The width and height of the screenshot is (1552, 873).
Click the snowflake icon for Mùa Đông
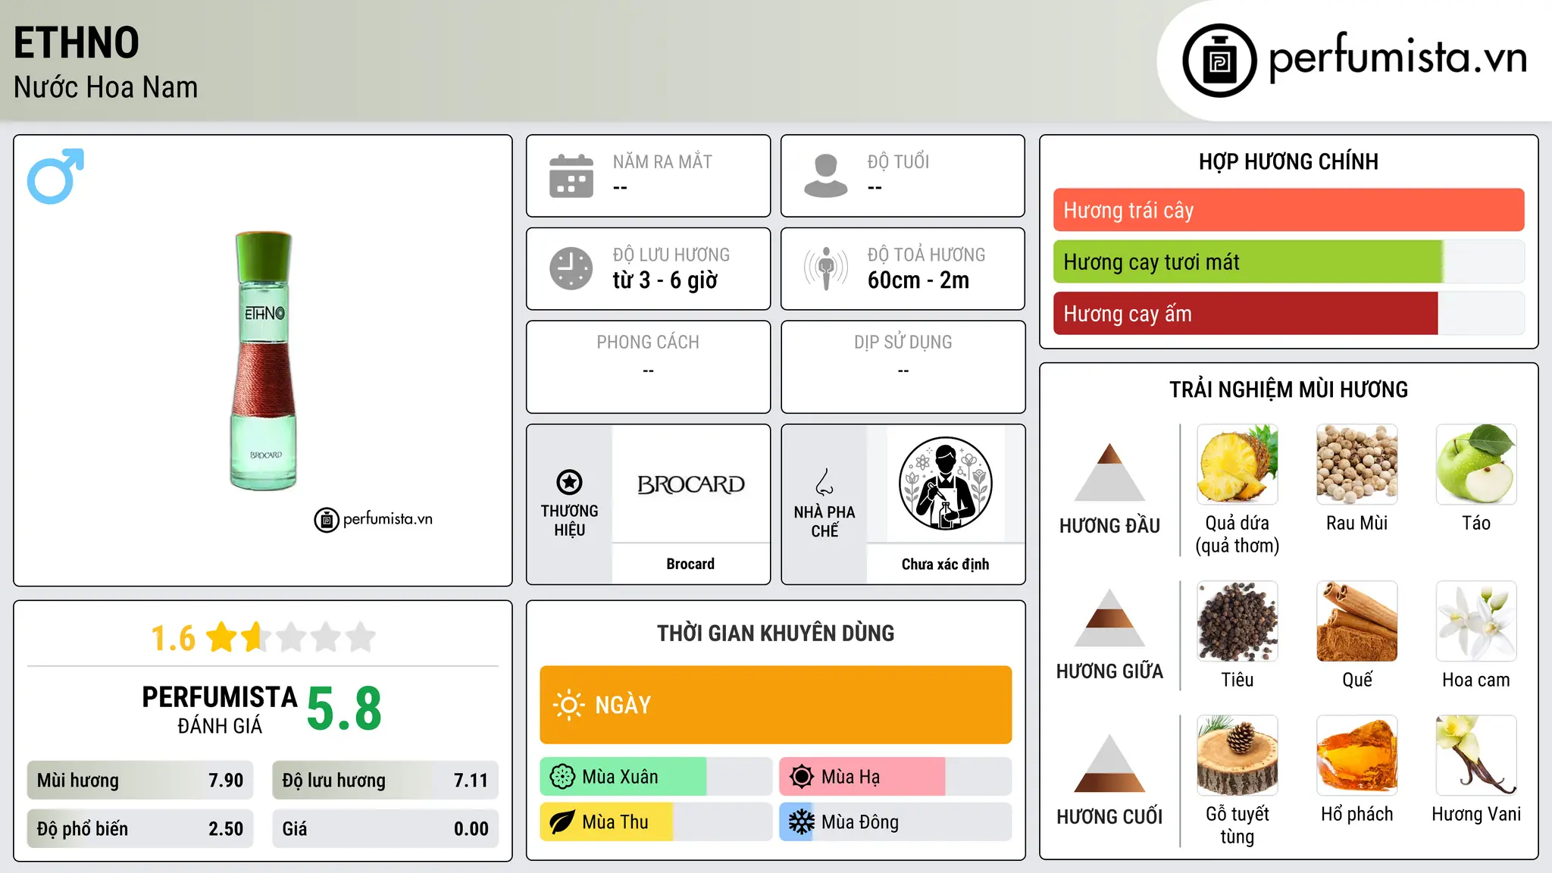(802, 822)
